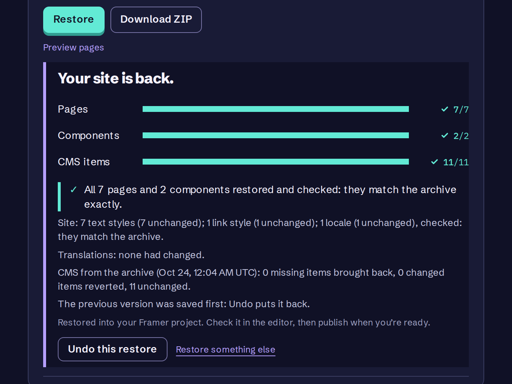This screenshot has width=512, height=384.
Task: Open the Preview pages link
Action: pyautogui.click(x=74, y=48)
